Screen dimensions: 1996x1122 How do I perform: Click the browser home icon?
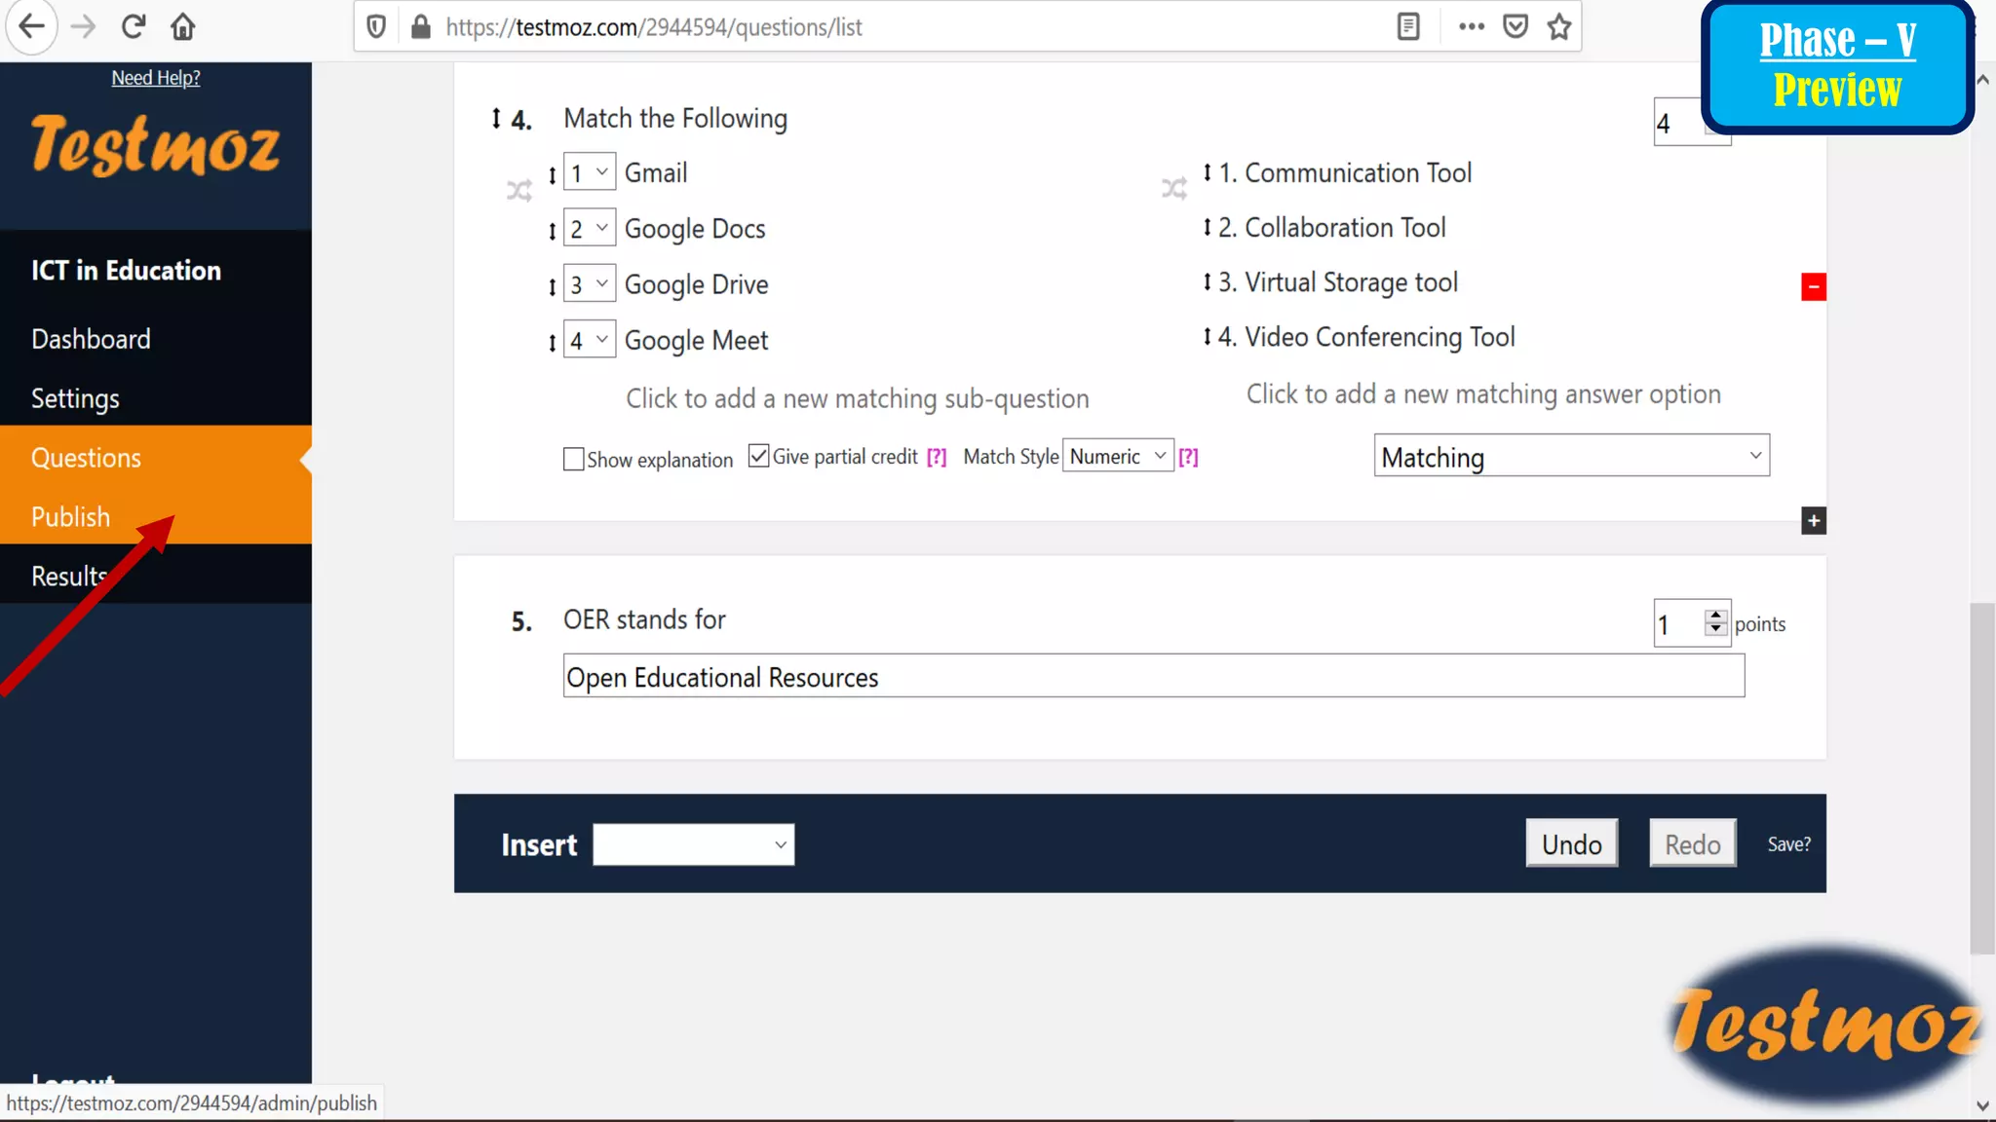(182, 26)
